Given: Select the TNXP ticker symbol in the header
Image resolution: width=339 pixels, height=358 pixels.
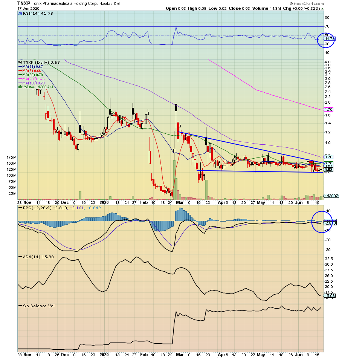Looking at the screenshot, I should [x=24, y=3].
